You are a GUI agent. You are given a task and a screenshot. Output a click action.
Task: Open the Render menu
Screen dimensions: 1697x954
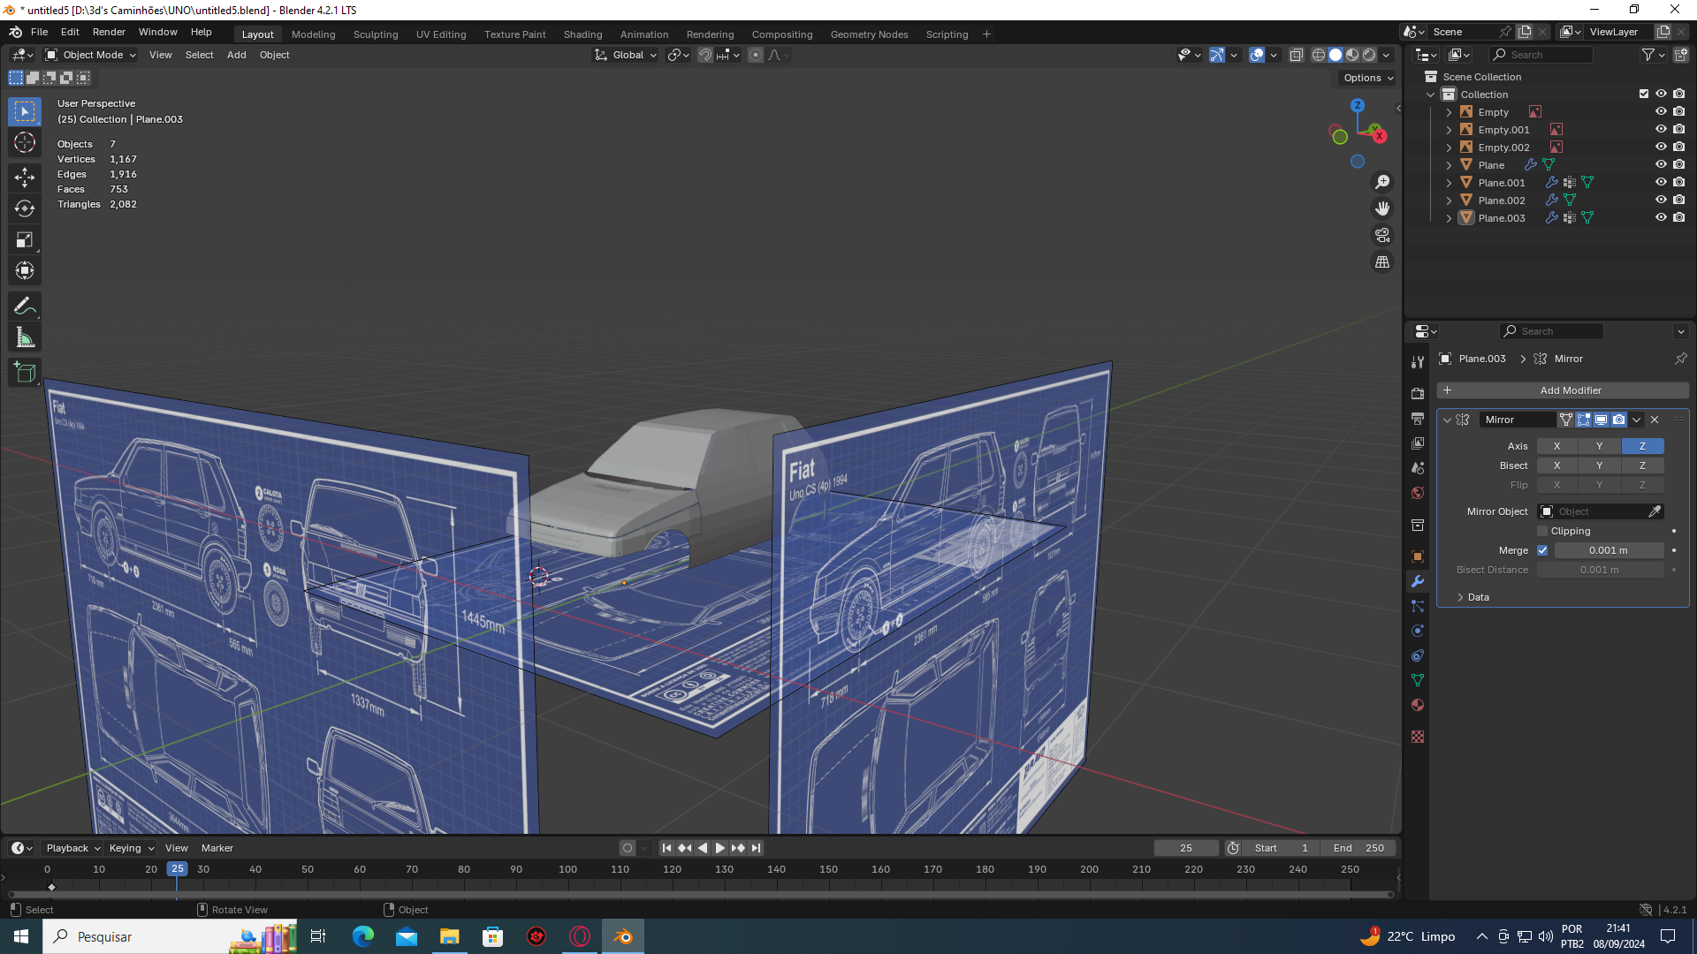click(x=109, y=32)
